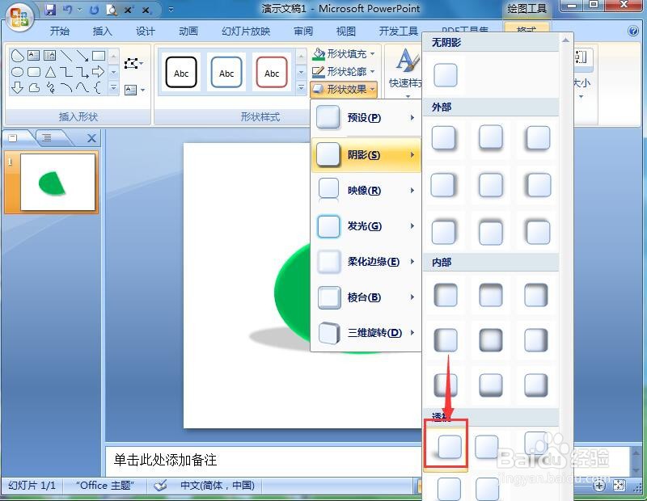Expand the 三维旋转 submenu
Image resolution: width=647 pixels, height=501 pixels.
pyautogui.click(x=364, y=334)
